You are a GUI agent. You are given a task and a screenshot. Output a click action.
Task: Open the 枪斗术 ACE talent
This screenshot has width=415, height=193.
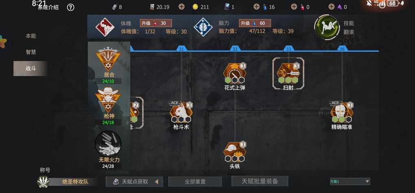pyautogui.click(x=181, y=113)
